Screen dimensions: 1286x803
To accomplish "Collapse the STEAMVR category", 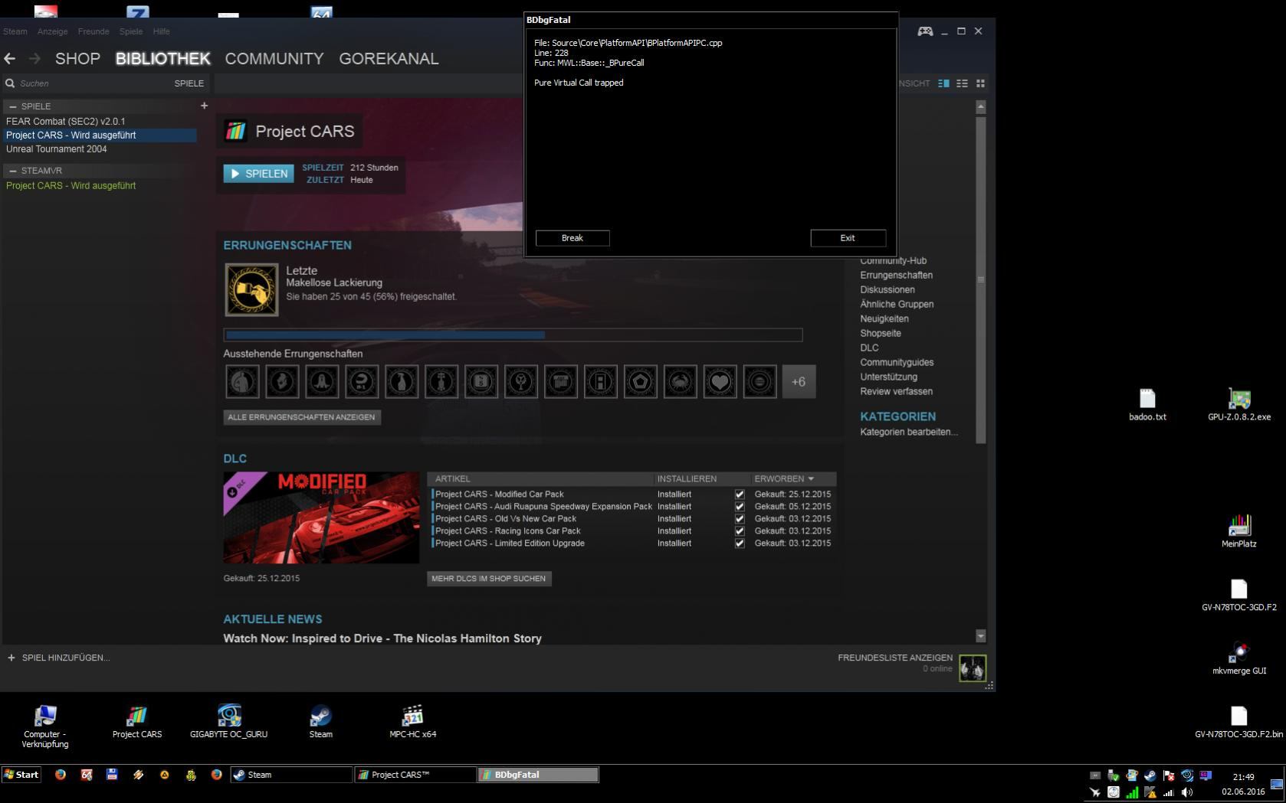I will click(x=13, y=171).
